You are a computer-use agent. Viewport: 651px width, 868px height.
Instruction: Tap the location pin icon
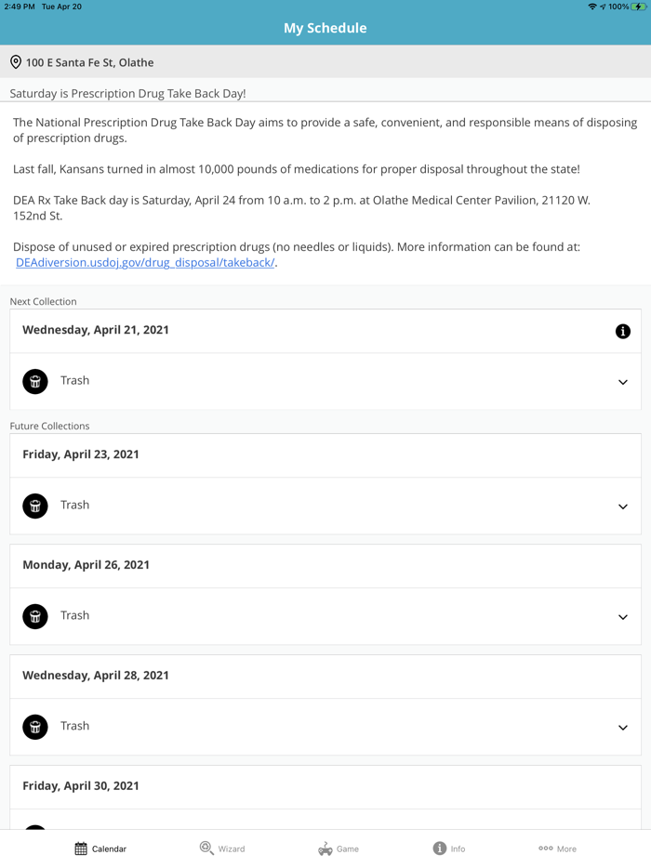[x=16, y=62]
